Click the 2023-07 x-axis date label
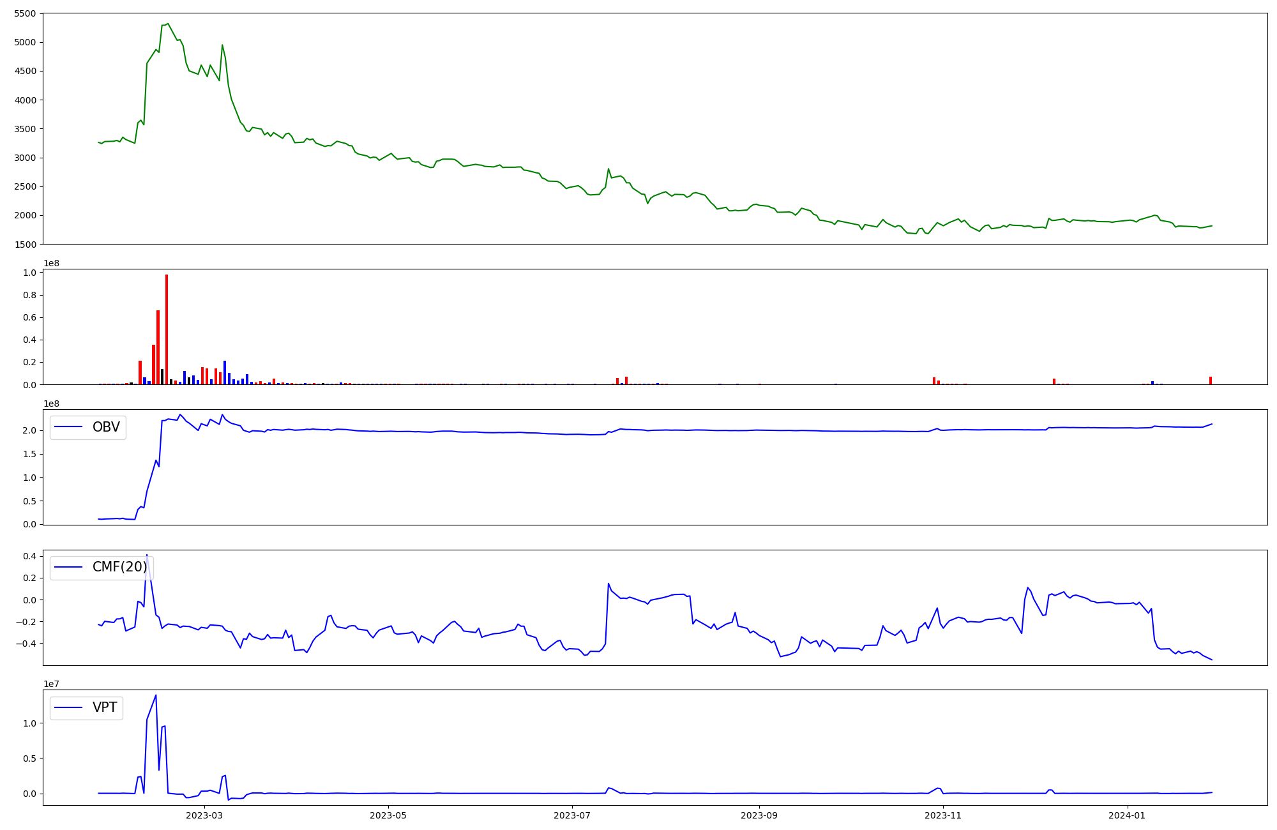This screenshot has width=1277, height=830. [572, 815]
